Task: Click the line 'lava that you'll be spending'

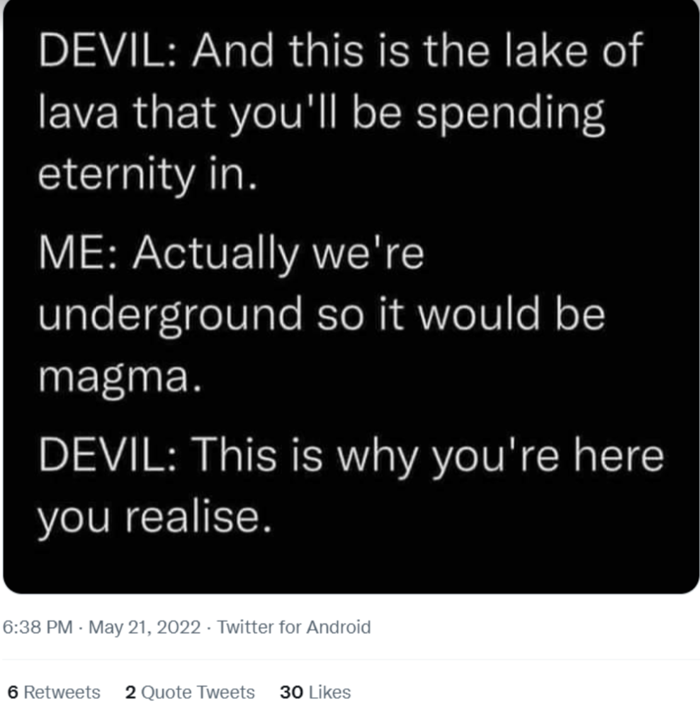Action: coord(322,114)
